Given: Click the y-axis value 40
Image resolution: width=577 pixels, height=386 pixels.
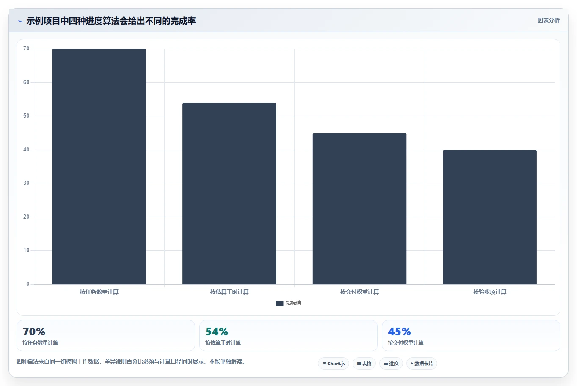Looking at the screenshot, I should (x=26, y=150).
